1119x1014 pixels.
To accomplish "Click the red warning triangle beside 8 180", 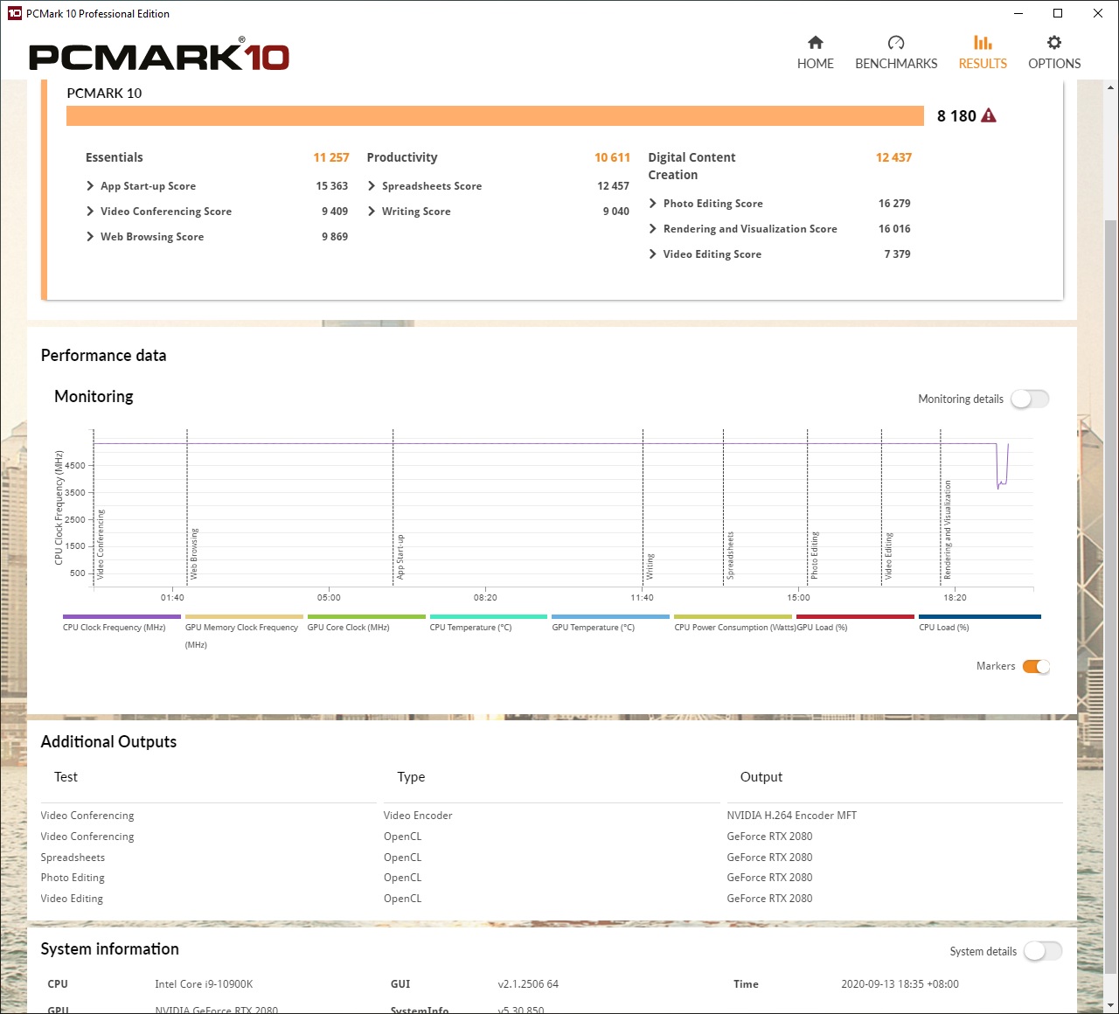I will point(989,115).
